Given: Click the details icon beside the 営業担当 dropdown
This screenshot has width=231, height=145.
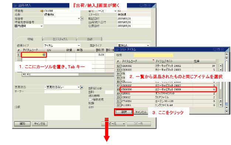Looking at the screenshot, I should [x=82, y=87].
